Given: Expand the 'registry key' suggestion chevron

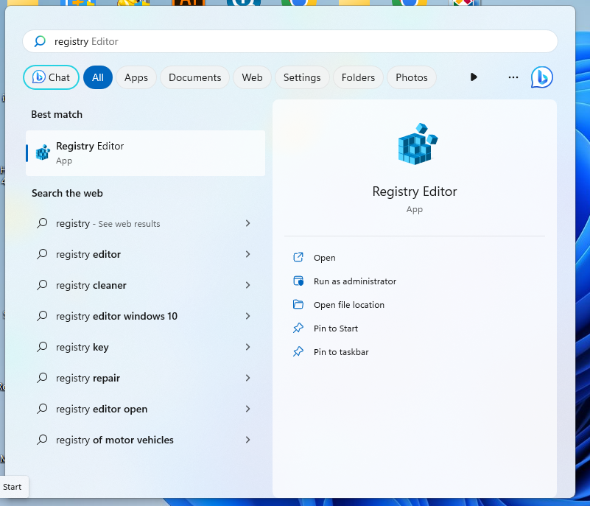Looking at the screenshot, I should point(247,346).
